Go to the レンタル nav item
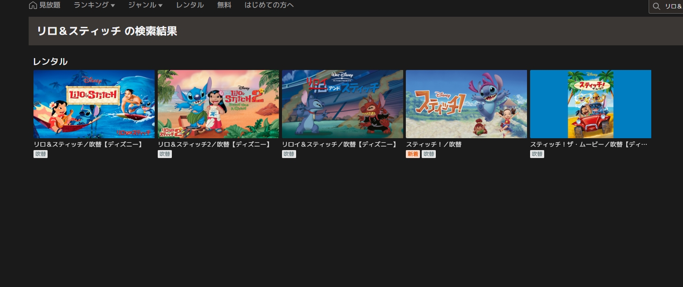 click(x=189, y=5)
